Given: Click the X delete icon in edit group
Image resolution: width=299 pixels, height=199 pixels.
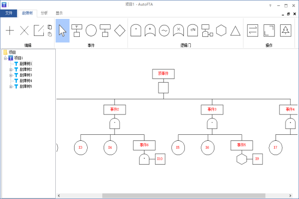Looking at the screenshot, I should click(x=24, y=30).
